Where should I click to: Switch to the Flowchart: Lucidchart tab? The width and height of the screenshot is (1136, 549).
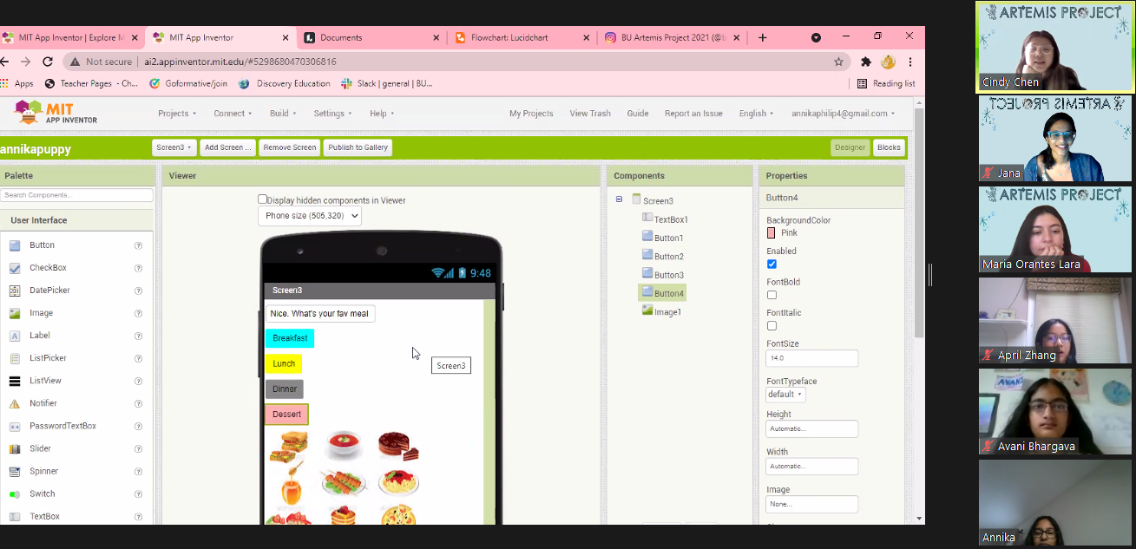click(521, 37)
